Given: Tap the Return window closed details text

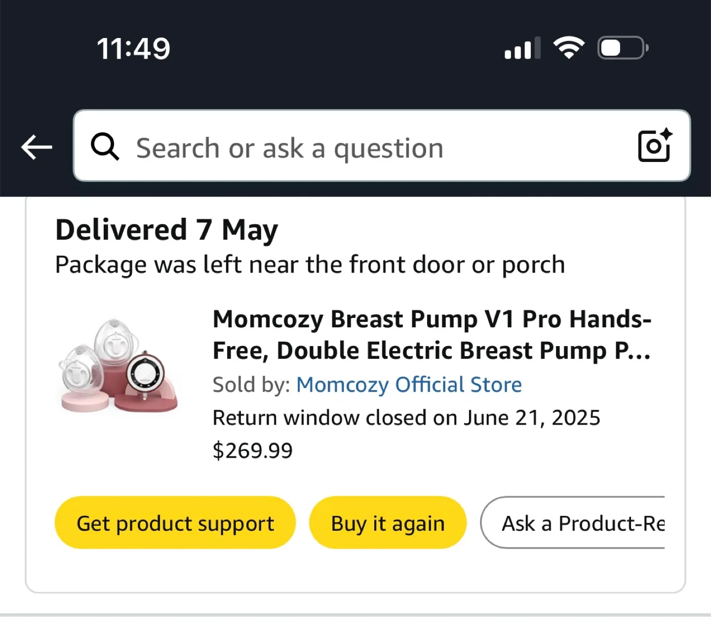Looking at the screenshot, I should coord(406,417).
